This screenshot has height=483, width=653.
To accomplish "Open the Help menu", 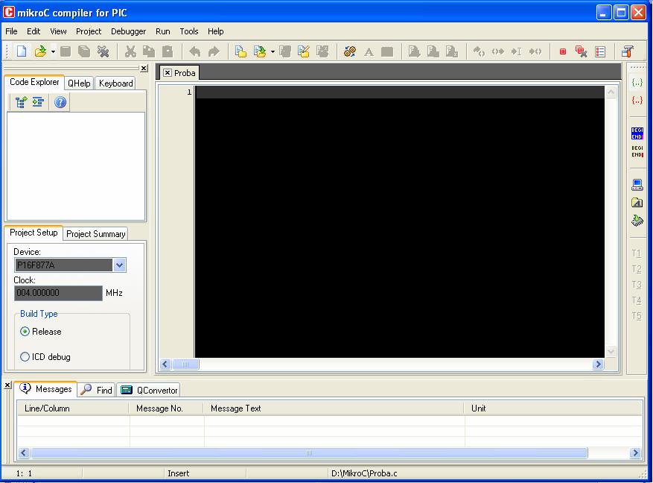I will (x=216, y=31).
